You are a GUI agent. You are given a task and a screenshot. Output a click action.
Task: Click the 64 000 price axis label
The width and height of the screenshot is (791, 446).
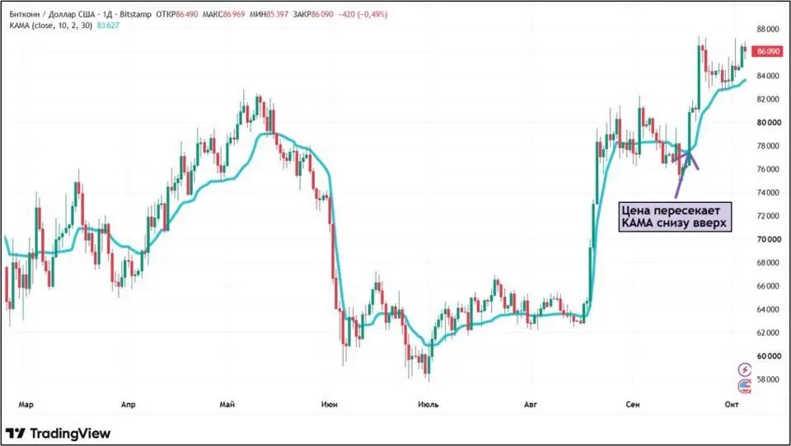[768, 309]
